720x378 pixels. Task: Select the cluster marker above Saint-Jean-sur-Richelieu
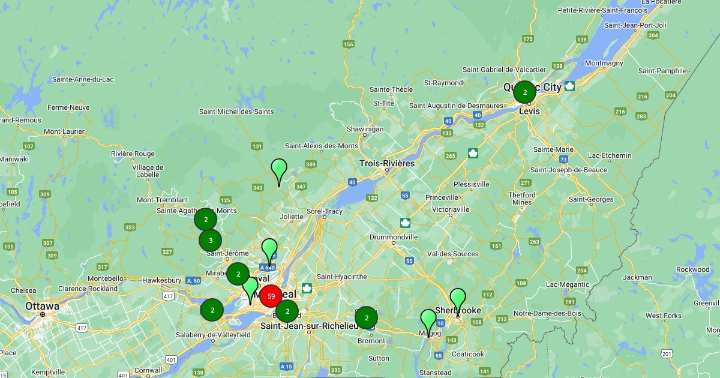pos(287,311)
